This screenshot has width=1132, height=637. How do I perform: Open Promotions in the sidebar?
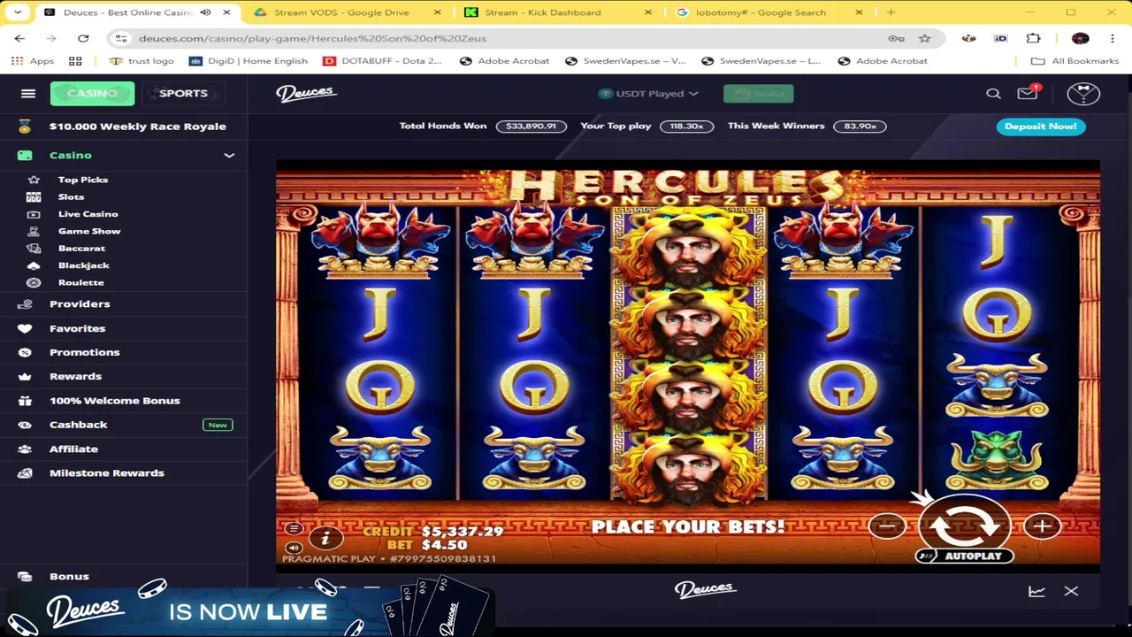(x=84, y=352)
